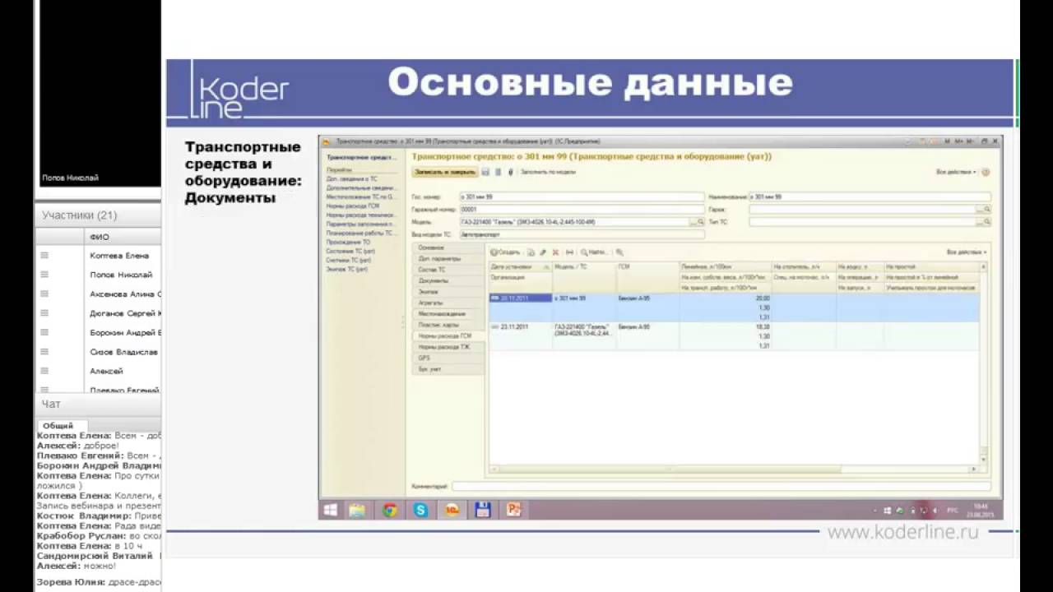This screenshot has width=1053, height=592.
Task: Click the Windows Start button
Action: 331,510
